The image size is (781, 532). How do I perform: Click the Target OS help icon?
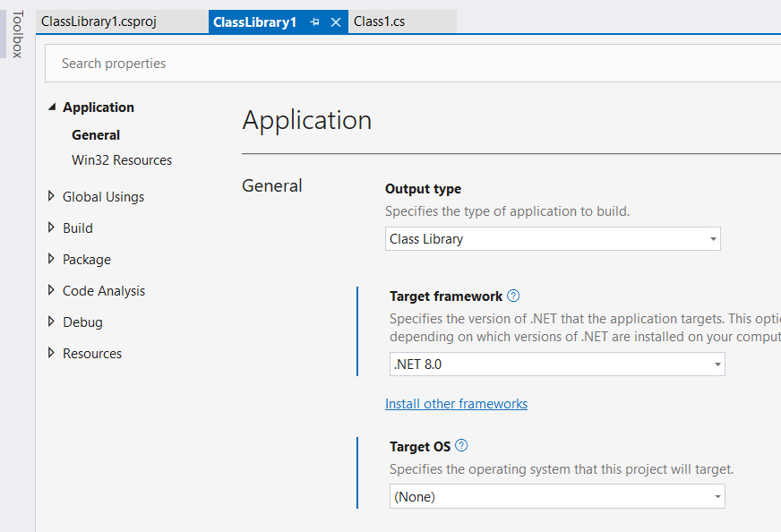tap(461, 446)
